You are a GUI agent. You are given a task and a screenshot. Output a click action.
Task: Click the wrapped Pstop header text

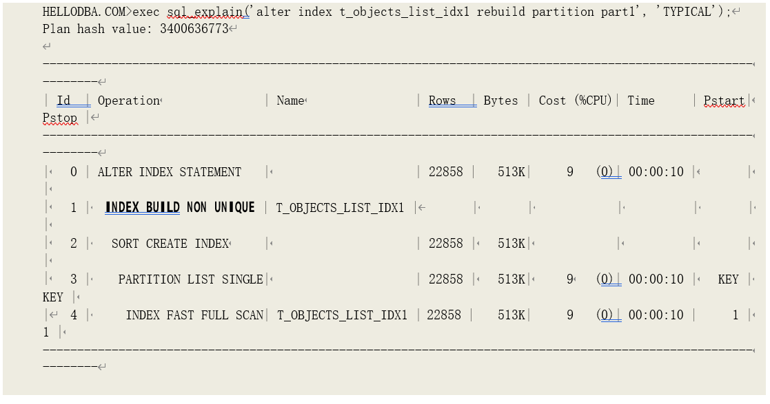click(60, 118)
